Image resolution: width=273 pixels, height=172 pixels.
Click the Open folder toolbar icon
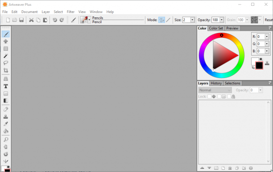pyautogui.click(x=15, y=20)
